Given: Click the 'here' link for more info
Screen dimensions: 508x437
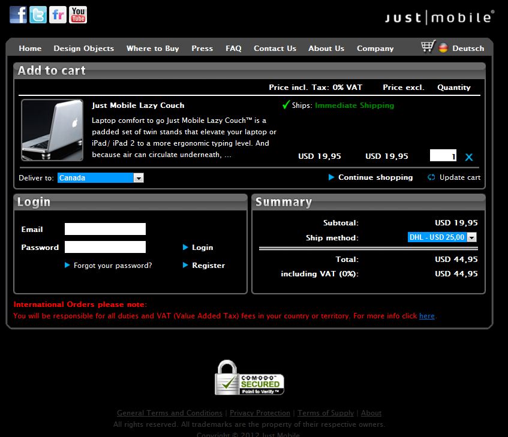Looking at the screenshot, I should (x=426, y=316).
